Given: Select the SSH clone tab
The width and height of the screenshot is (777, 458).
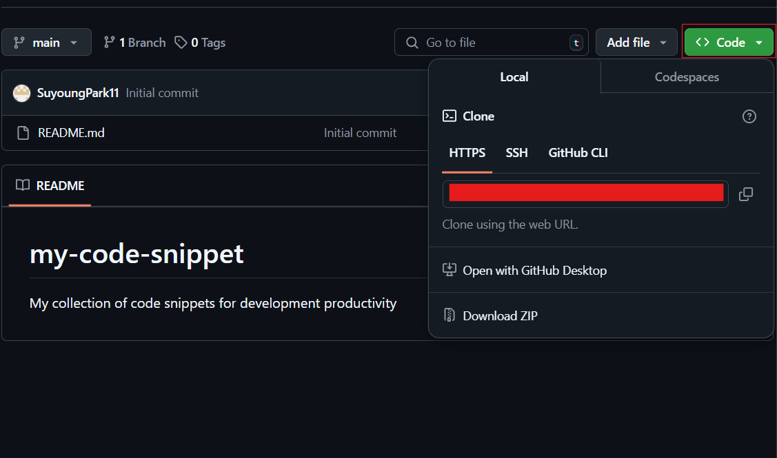Looking at the screenshot, I should [516, 153].
